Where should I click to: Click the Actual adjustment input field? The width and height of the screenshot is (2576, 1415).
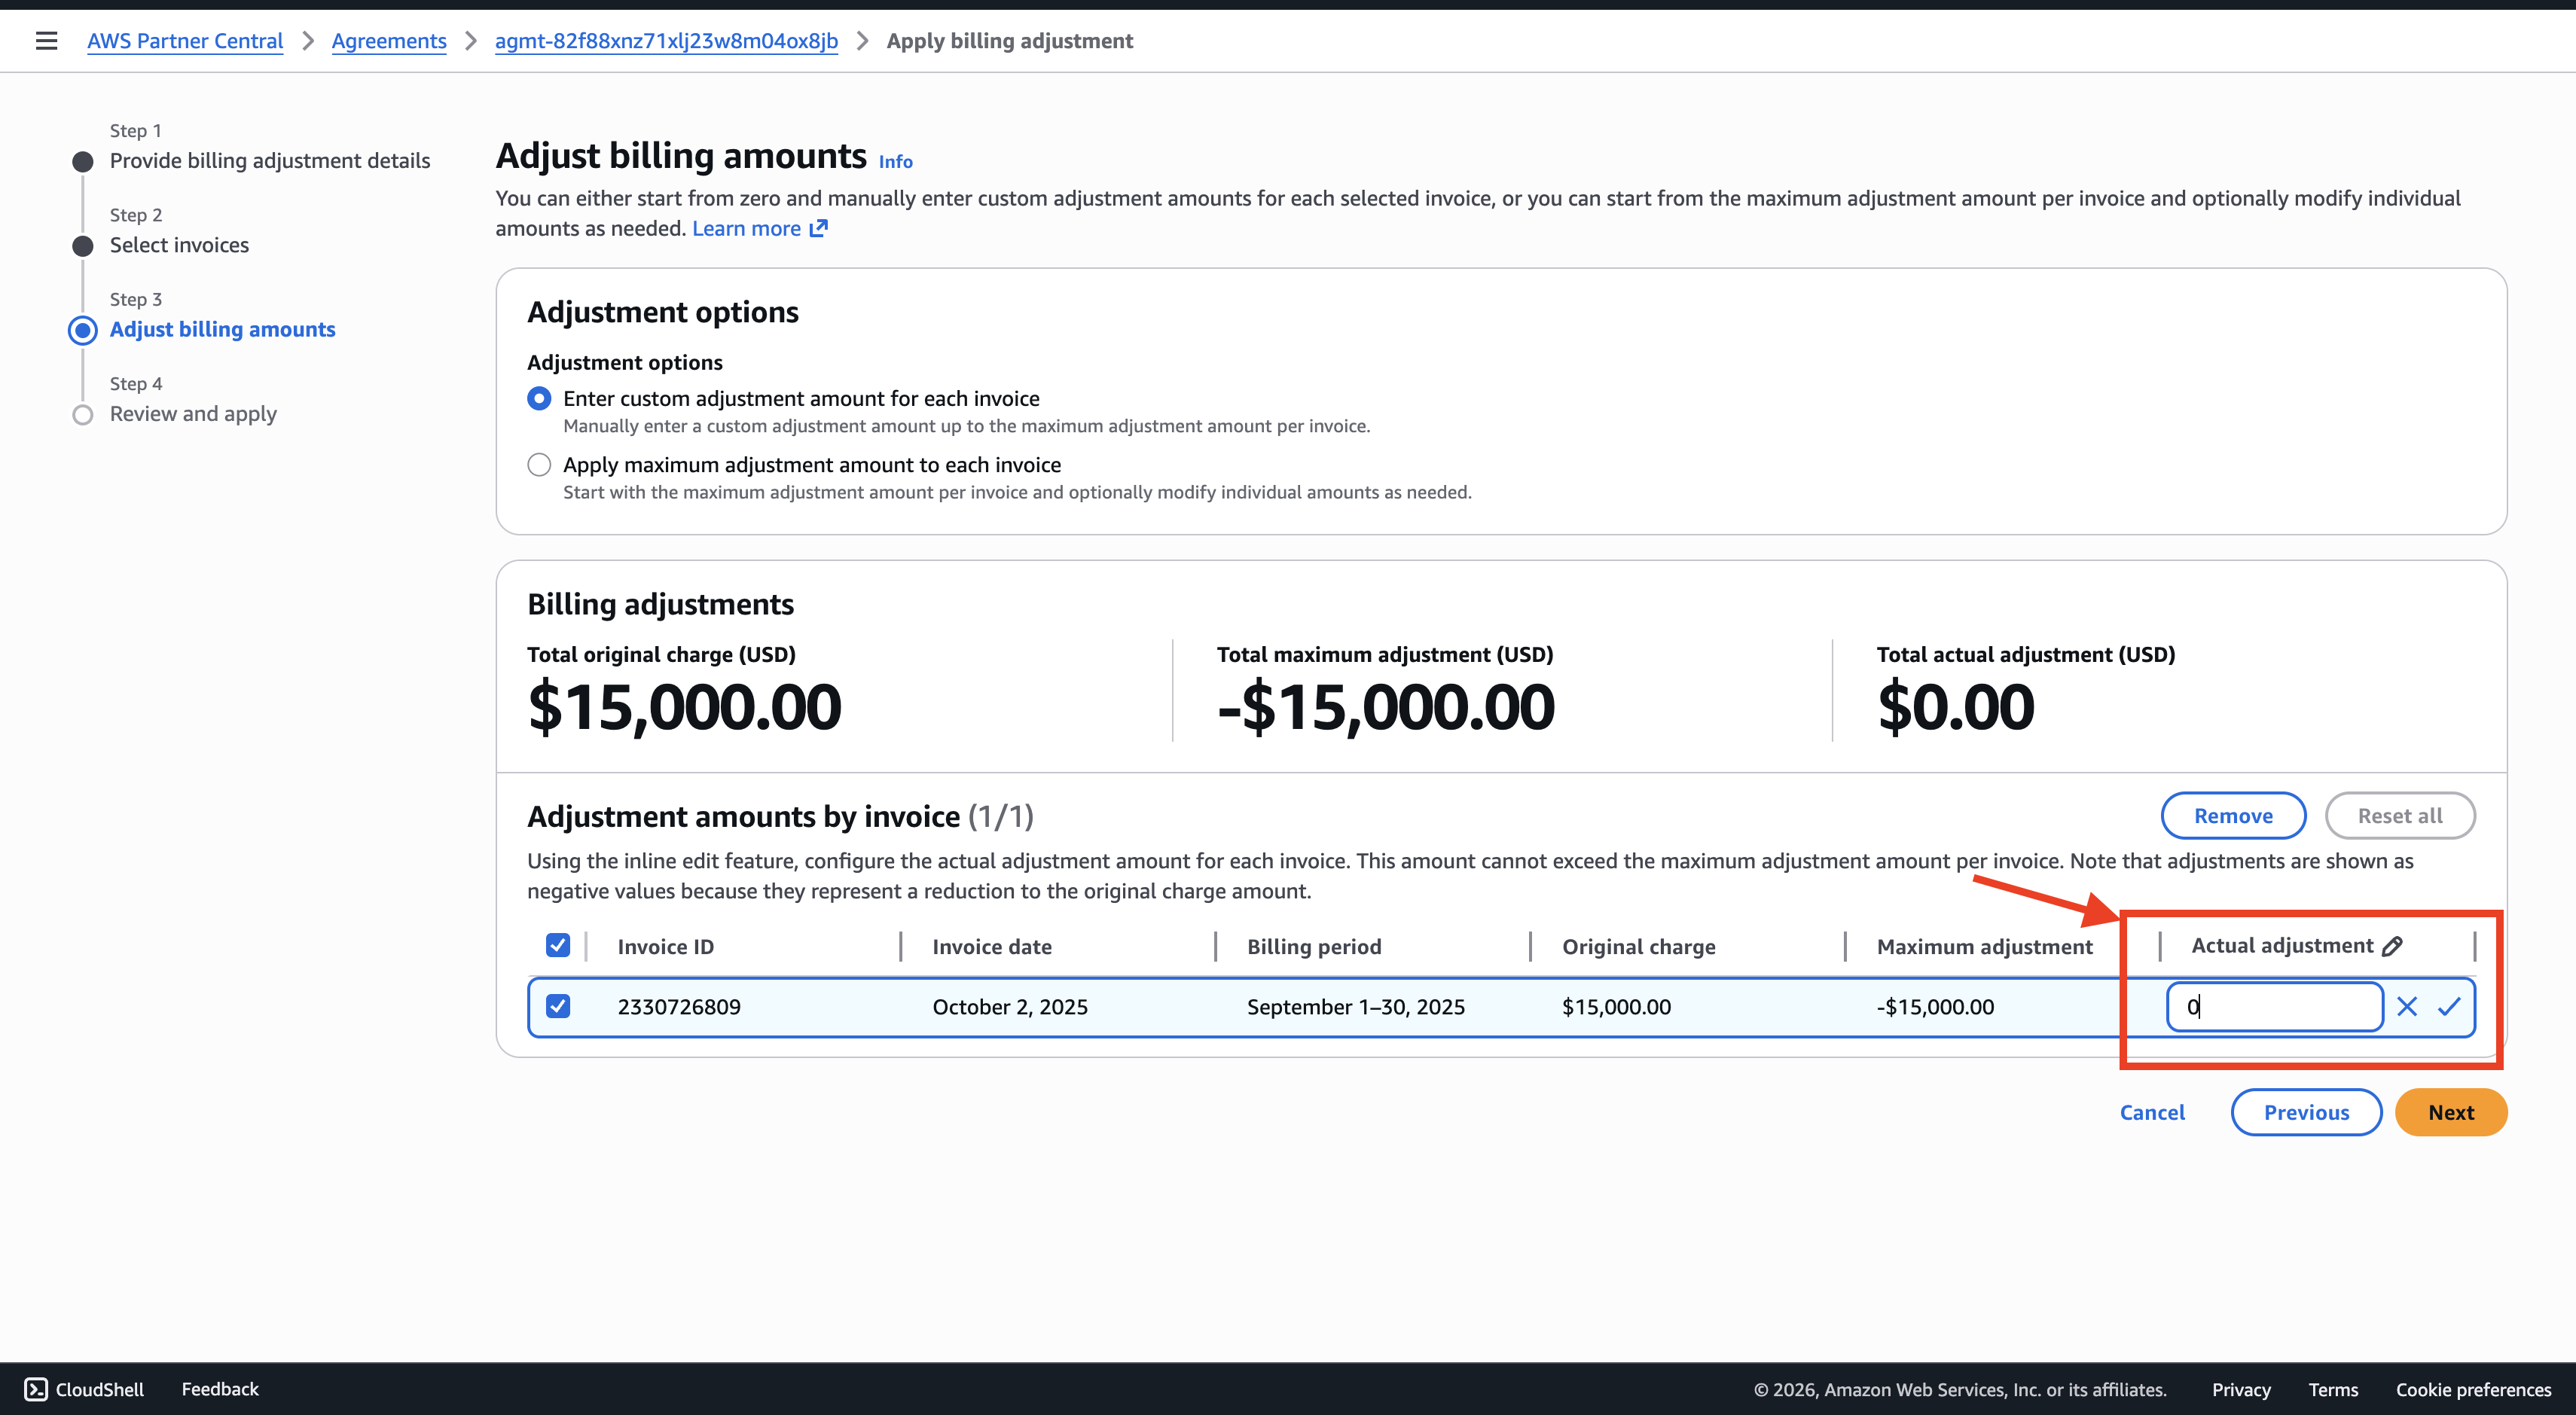point(2275,1007)
